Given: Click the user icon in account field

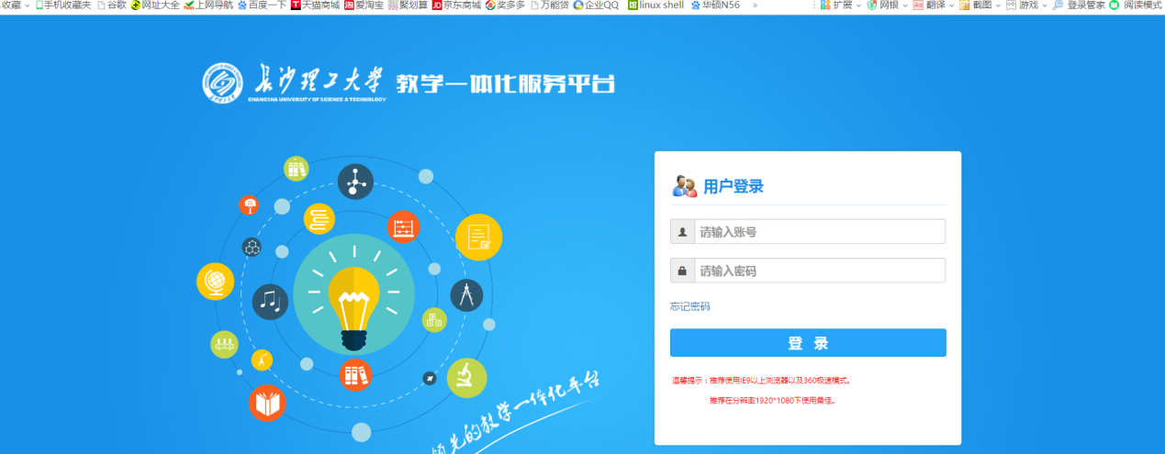Looking at the screenshot, I should point(682,232).
